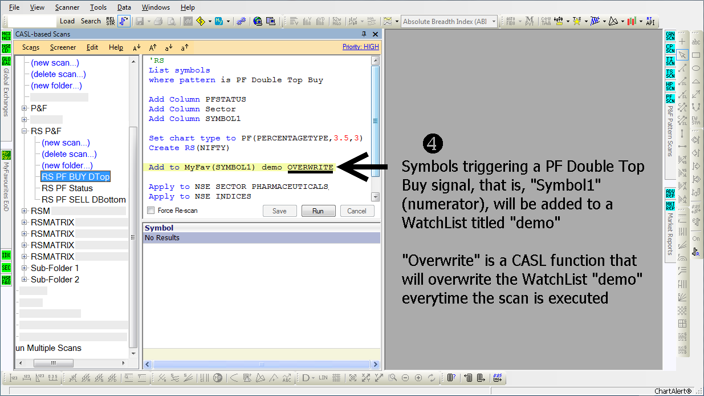
Task: Open the Scans menu in CASL panel
Action: [31, 47]
